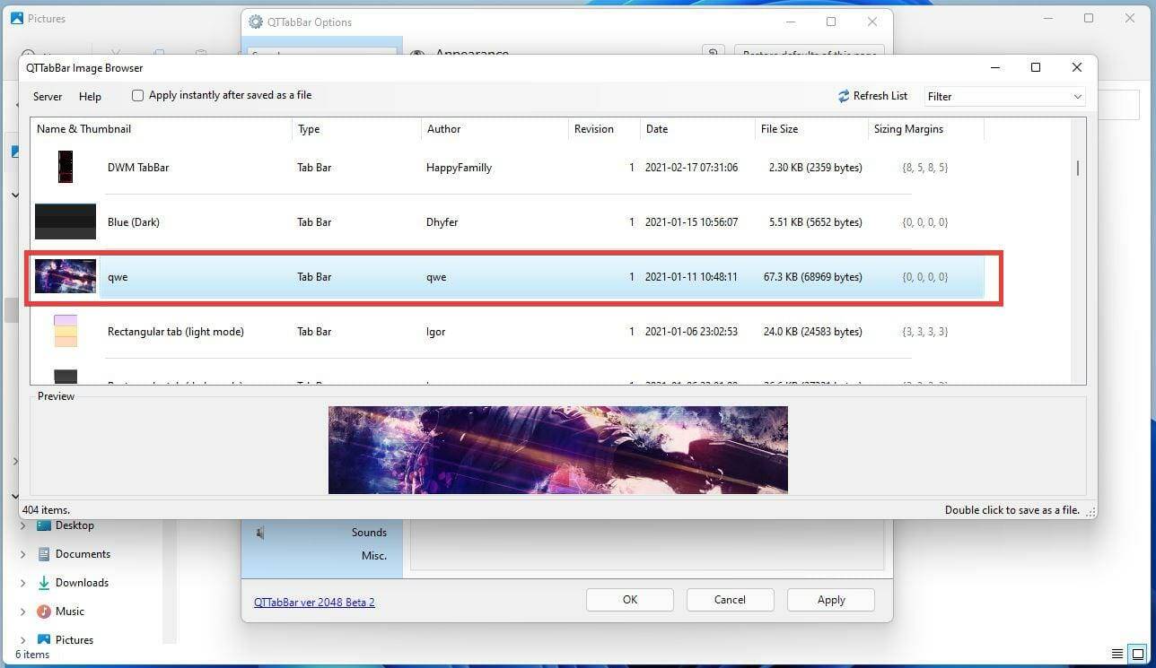
Task: Expand the Desktop item in the navigation pane
Action: point(22,525)
